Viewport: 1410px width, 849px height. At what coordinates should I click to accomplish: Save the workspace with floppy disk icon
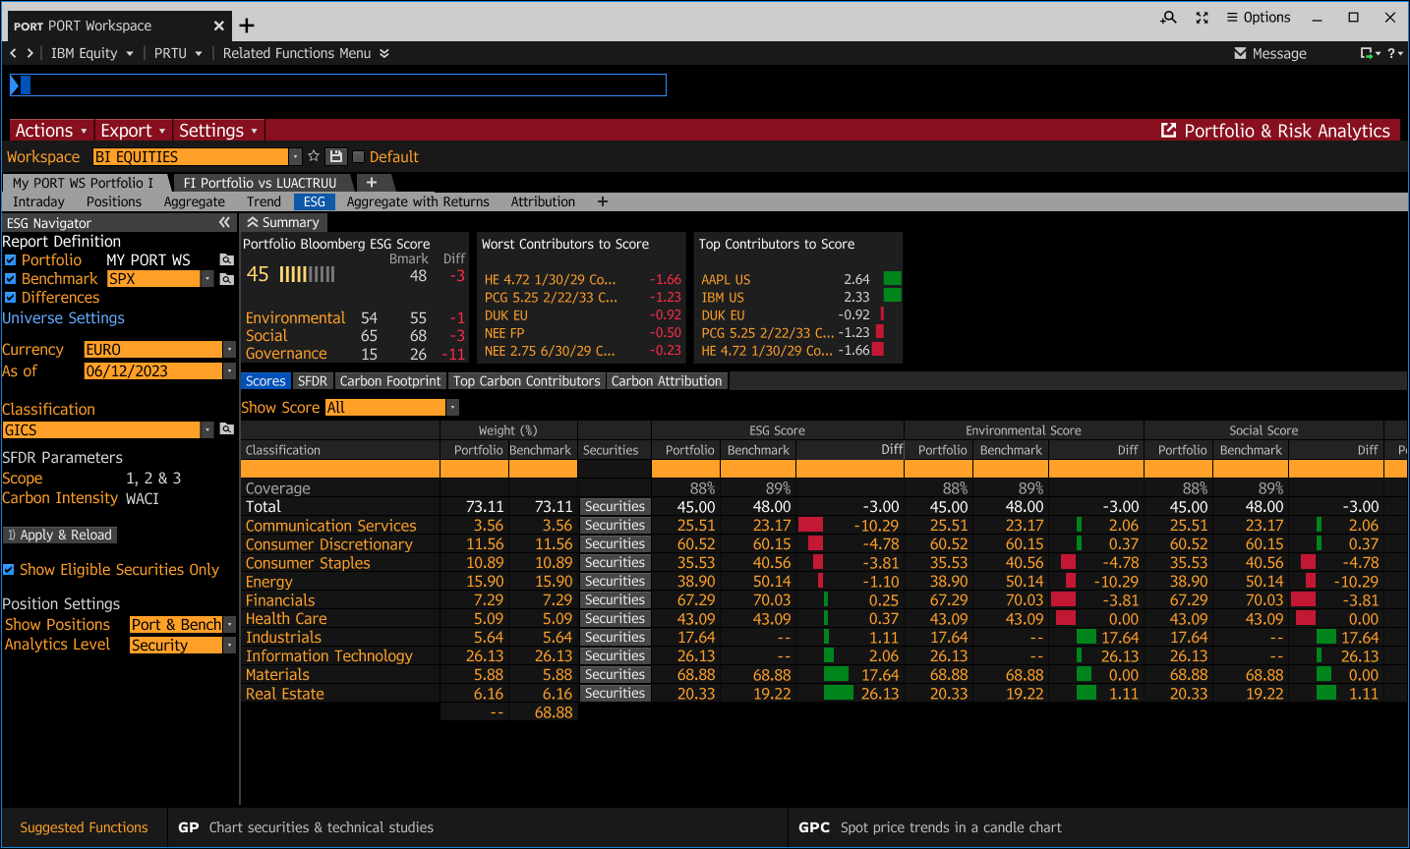[x=336, y=156]
